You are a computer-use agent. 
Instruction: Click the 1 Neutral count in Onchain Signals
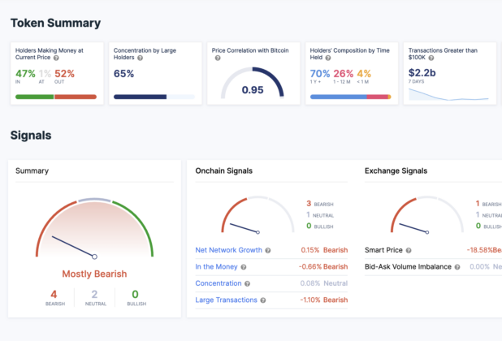coord(308,214)
